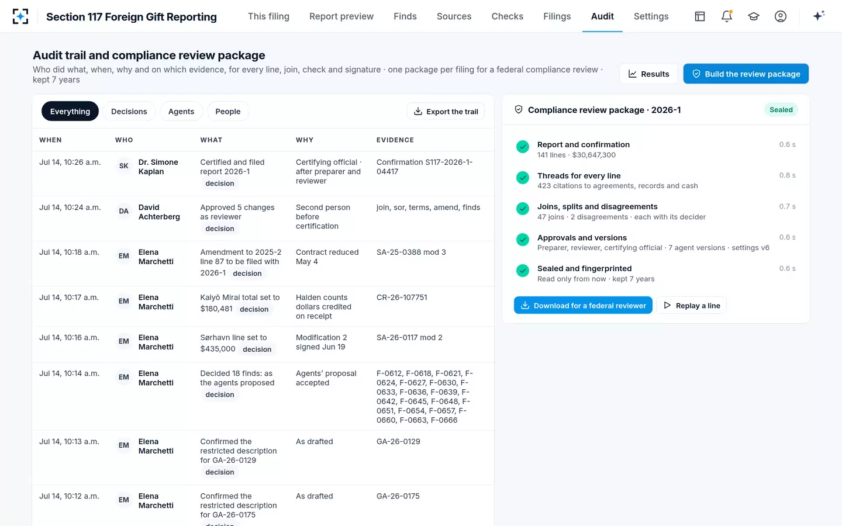
Task: Click the green check for Approvals and versions
Action: pos(523,240)
